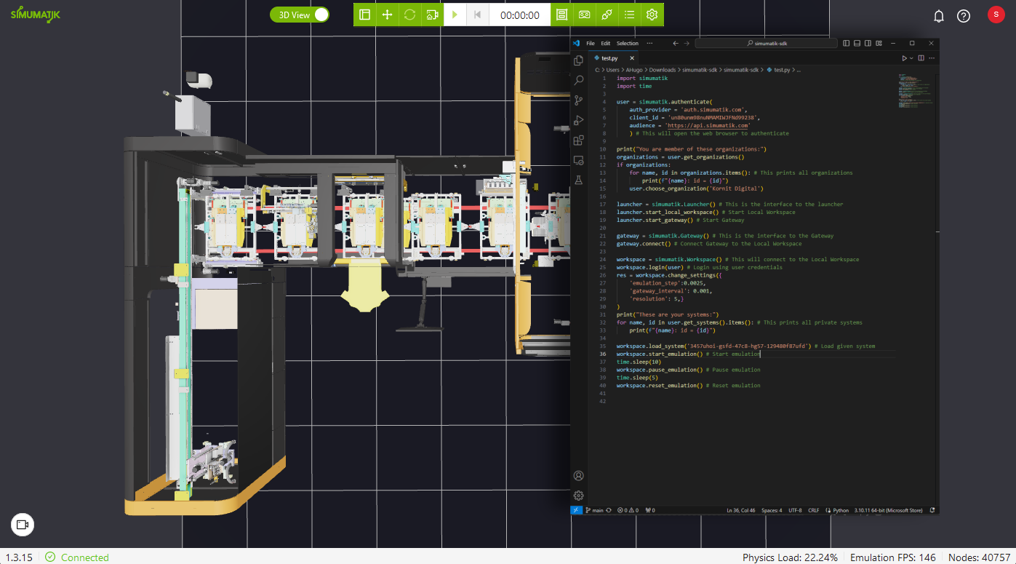Open the notifications bell

(939, 16)
